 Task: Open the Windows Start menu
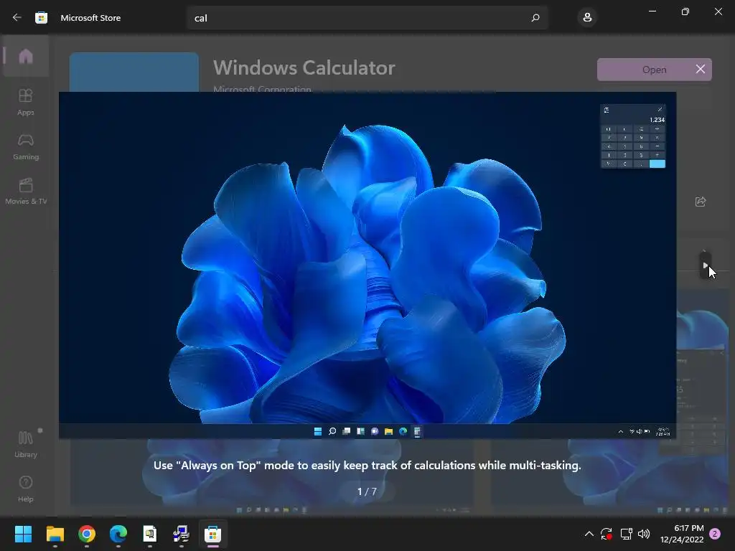click(23, 534)
